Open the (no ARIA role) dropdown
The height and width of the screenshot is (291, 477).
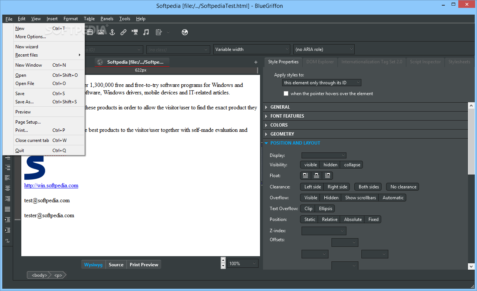[x=324, y=49]
